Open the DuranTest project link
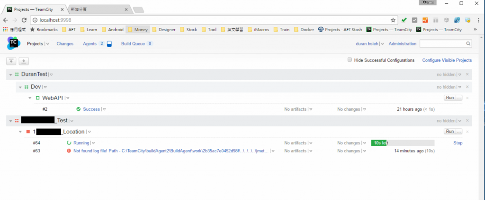This screenshot has width=485, height=200. (x=34, y=74)
